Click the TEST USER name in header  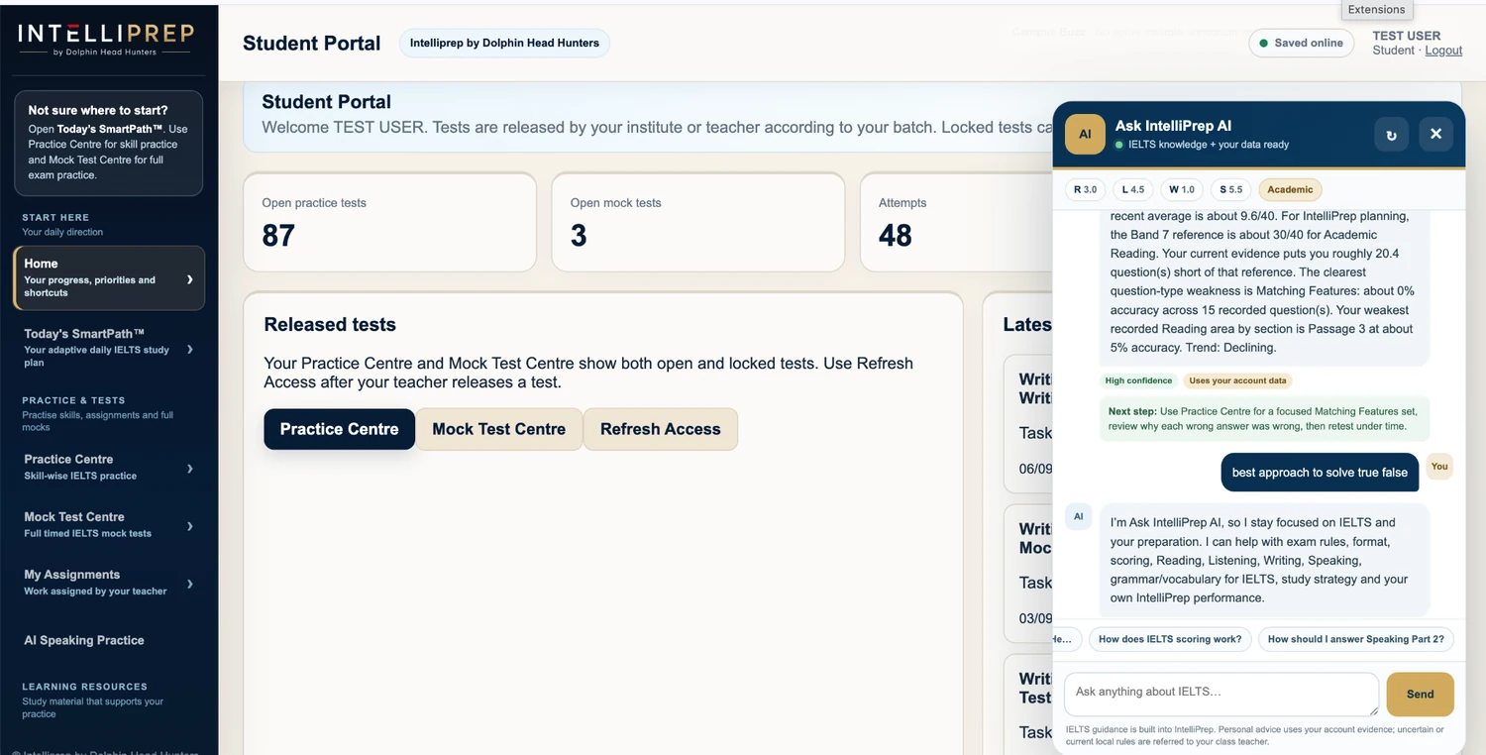(x=1406, y=36)
